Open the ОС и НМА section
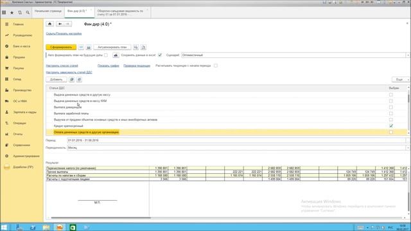The width and height of the screenshot is (411, 231). (20, 101)
